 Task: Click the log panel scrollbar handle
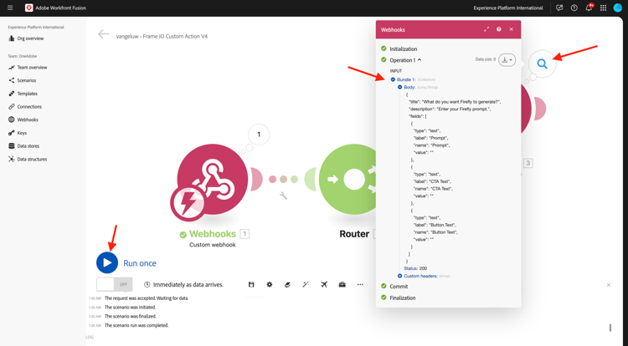tap(610, 328)
